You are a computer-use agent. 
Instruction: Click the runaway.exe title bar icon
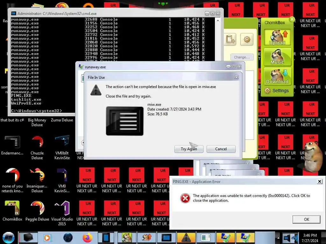(x=81, y=67)
